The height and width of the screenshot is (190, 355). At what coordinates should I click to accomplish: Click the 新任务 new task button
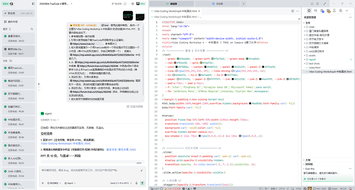click(x=19, y=13)
